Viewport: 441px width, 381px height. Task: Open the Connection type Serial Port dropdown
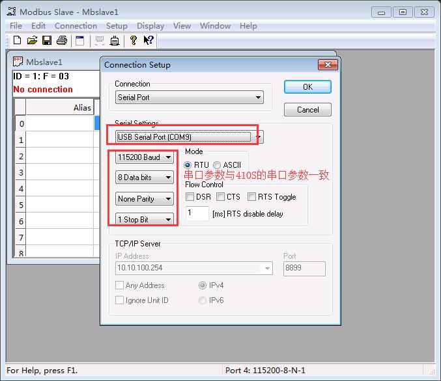189,98
